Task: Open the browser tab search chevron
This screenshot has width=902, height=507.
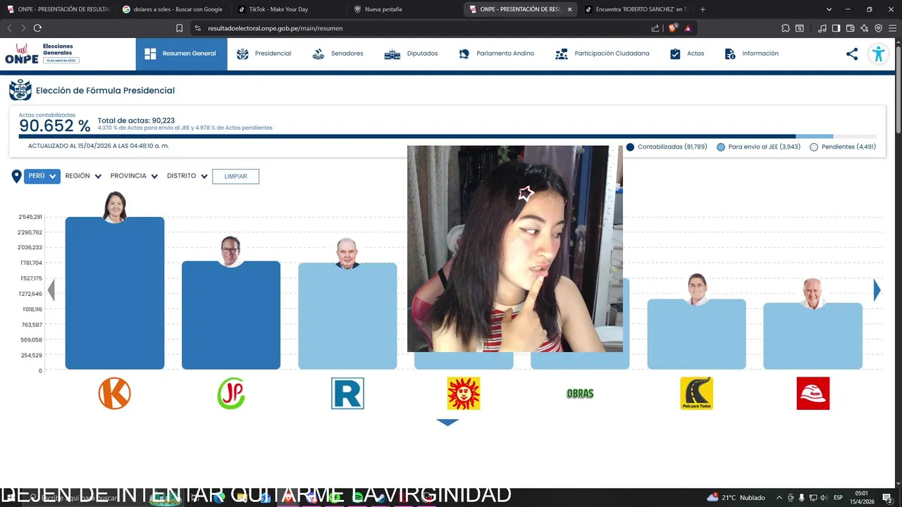Action: coord(829,9)
